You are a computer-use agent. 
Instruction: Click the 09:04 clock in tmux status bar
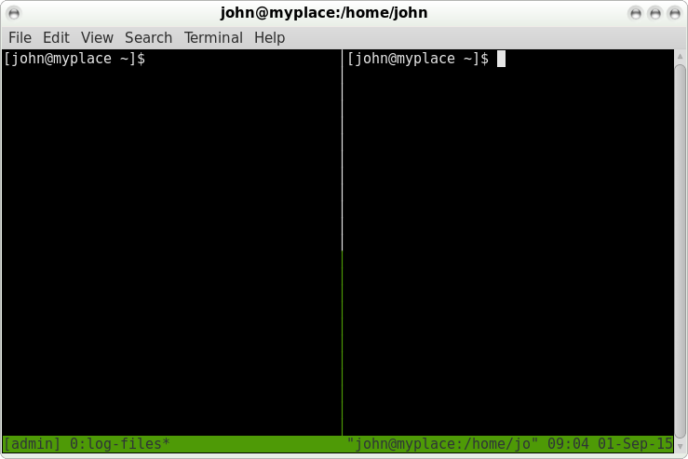[x=568, y=444]
